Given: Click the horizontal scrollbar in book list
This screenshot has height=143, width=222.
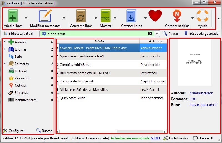Looking at the screenshot, I should [x=112, y=132].
